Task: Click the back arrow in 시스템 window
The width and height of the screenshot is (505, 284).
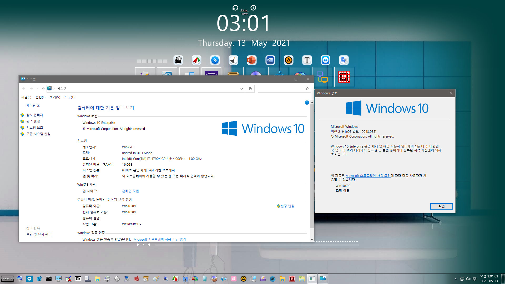Action: point(24,89)
